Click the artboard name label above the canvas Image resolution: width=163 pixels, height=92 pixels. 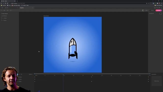click(46, 16)
